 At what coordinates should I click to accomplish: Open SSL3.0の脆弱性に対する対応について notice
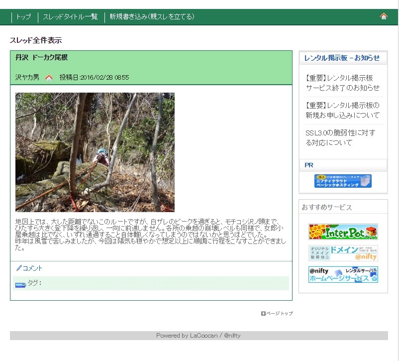340,137
